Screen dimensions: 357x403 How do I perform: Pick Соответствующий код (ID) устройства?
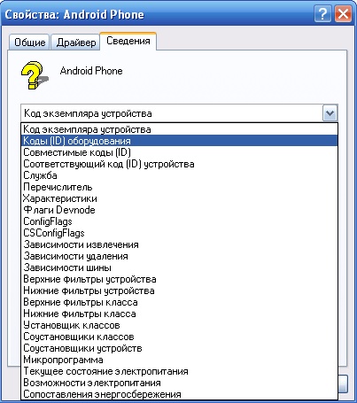pyautogui.click(x=180, y=164)
